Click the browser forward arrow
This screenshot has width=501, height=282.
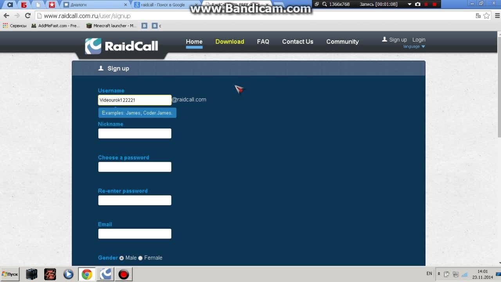pyautogui.click(x=17, y=16)
